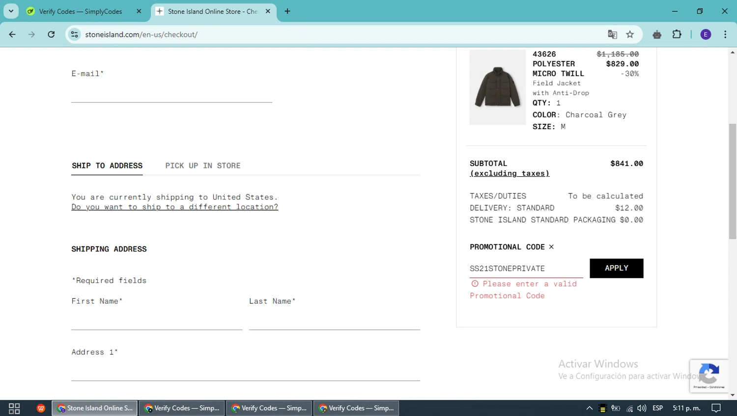
Task: Collapse promotional code with the X icon
Action: (x=551, y=247)
